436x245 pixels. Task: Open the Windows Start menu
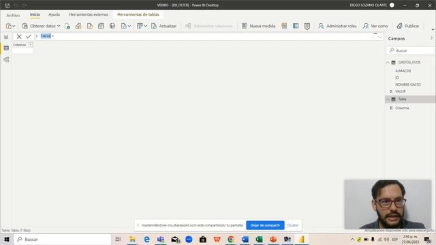point(7,239)
